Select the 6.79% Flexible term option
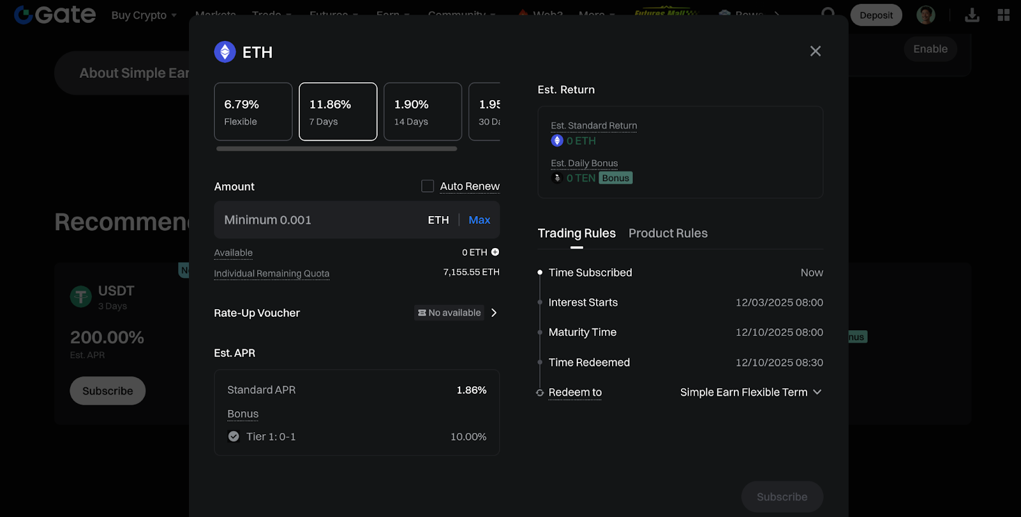The width and height of the screenshot is (1021, 517). click(x=253, y=112)
